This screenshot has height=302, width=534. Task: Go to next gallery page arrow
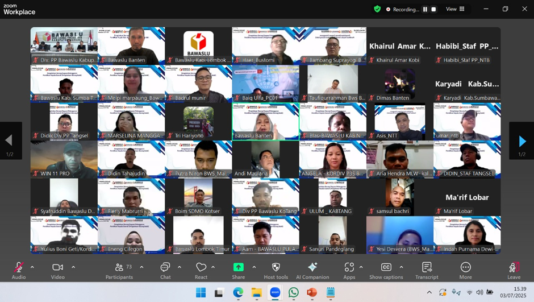click(x=522, y=141)
